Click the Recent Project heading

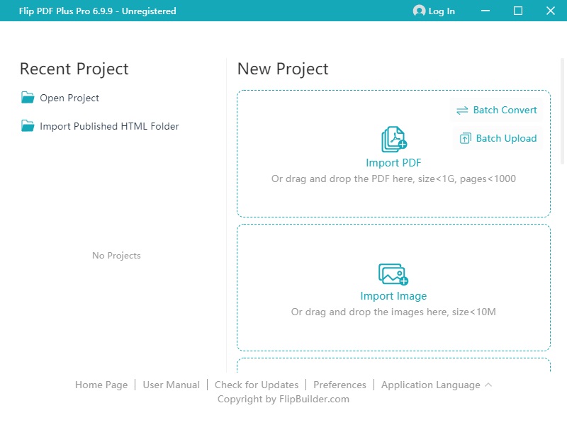74,69
